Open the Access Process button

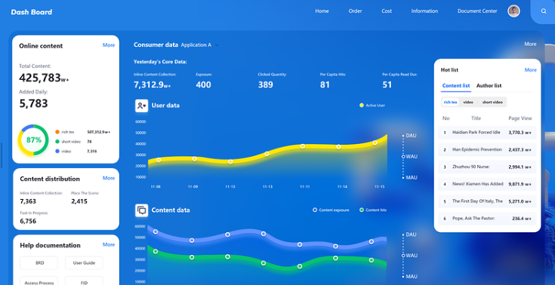[39, 281]
